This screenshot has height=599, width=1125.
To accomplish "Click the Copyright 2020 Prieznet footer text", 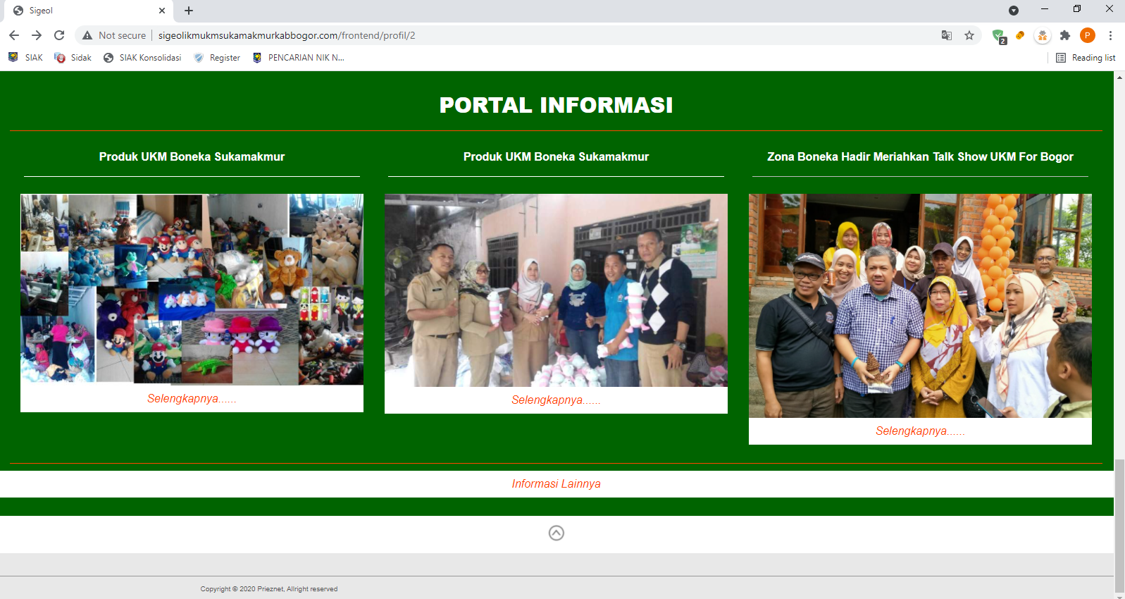I will (x=269, y=589).
